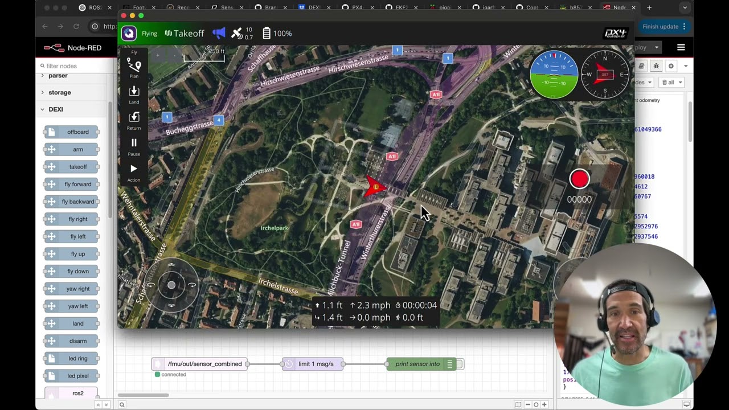Toggle the debug node output button
This screenshot has width=729, height=410.
click(460, 364)
